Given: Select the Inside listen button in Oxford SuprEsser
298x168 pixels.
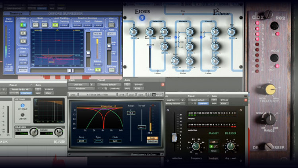Looking at the screenshot, I should pos(23,33).
